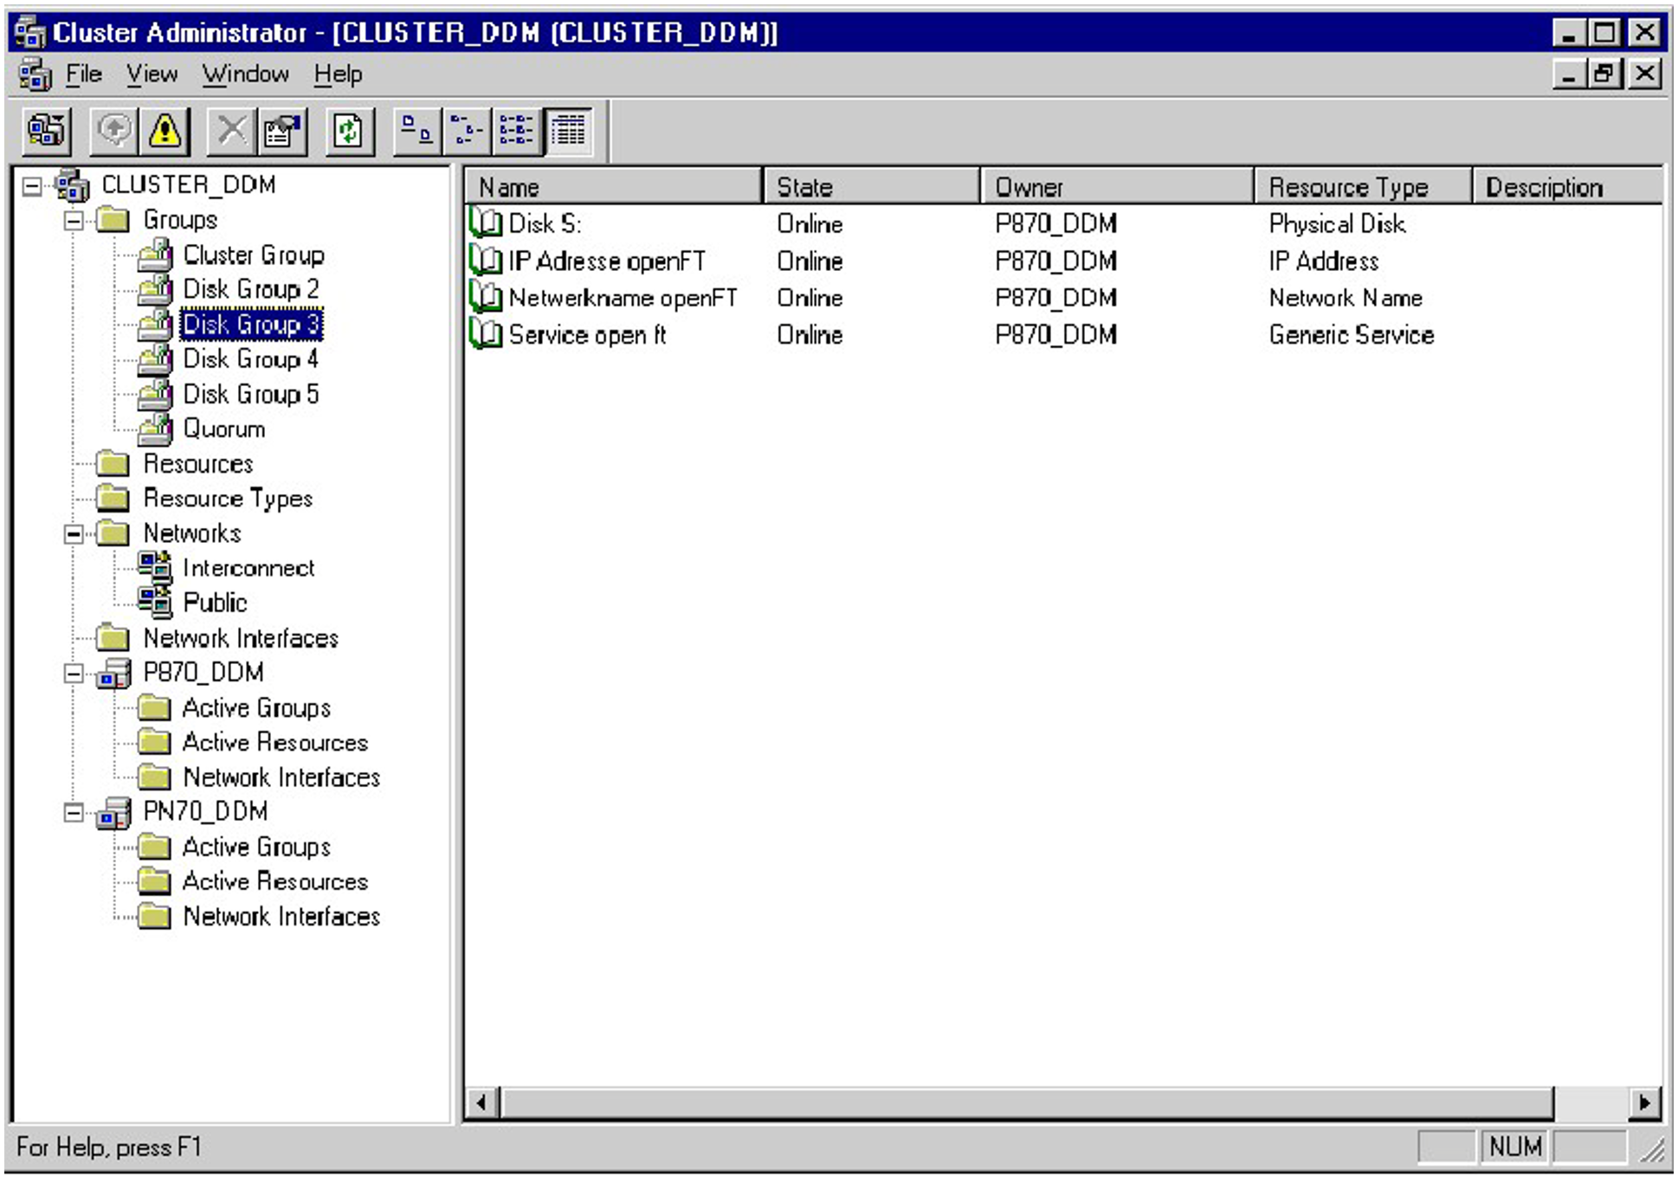Open the View menu
Screen dimensions: 1678x1180
pyautogui.click(x=152, y=74)
